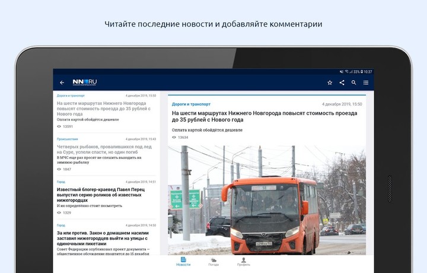This screenshot has width=427, height=273.
Task: Open the Профиль tab
Action: (244, 262)
